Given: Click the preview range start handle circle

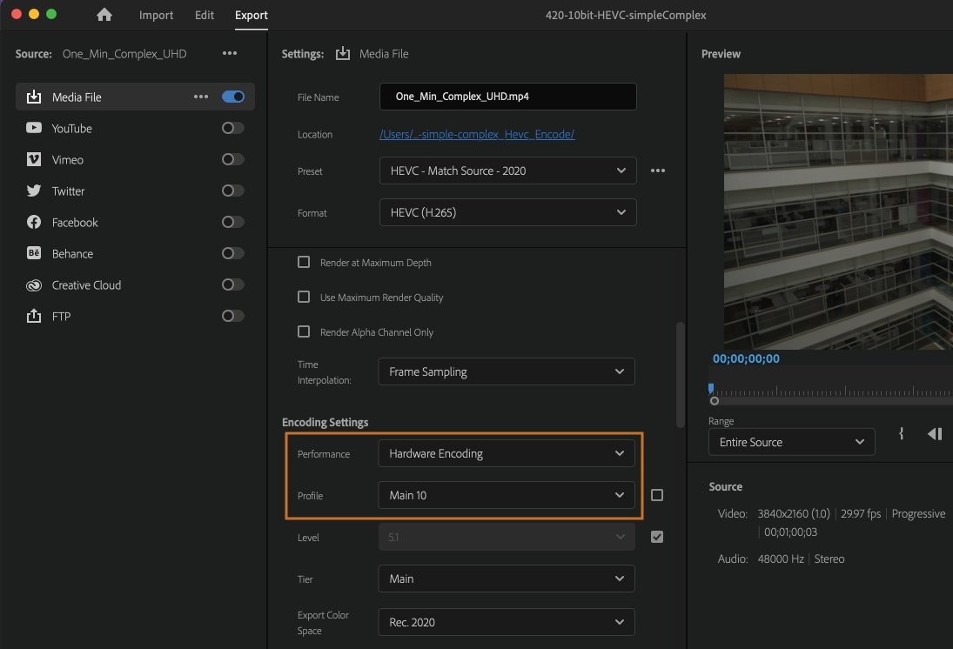Looking at the screenshot, I should (715, 400).
